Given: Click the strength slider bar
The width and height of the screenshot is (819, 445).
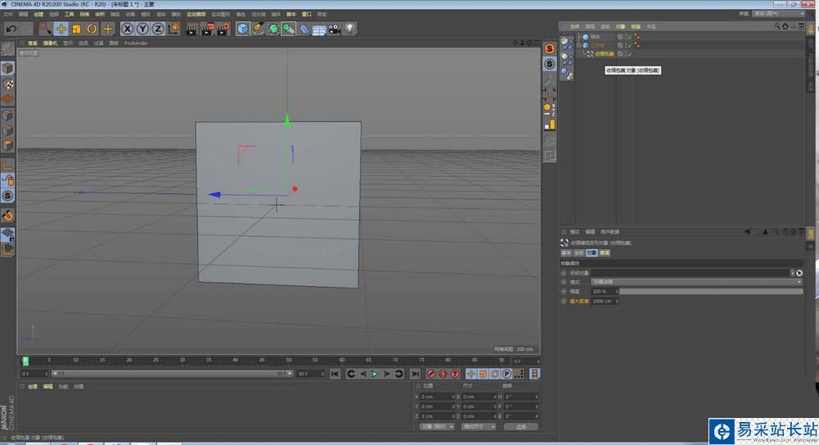Looking at the screenshot, I should click(710, 292).
